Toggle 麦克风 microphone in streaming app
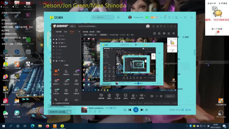The height and width of the screenshot is (129, 229). point(133,96)
